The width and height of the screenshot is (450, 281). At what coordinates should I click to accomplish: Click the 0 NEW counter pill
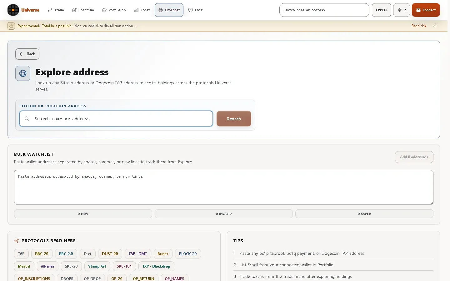[83, 214]
